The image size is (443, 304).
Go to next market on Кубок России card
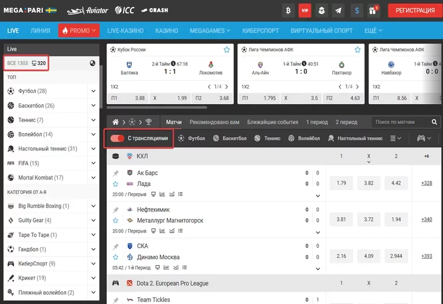[227, 87]
